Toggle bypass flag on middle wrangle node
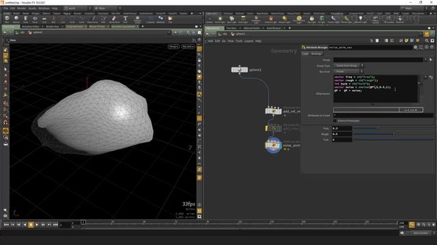Image resolution: width=437 pixels, height=245 pixels. [267, 128]
